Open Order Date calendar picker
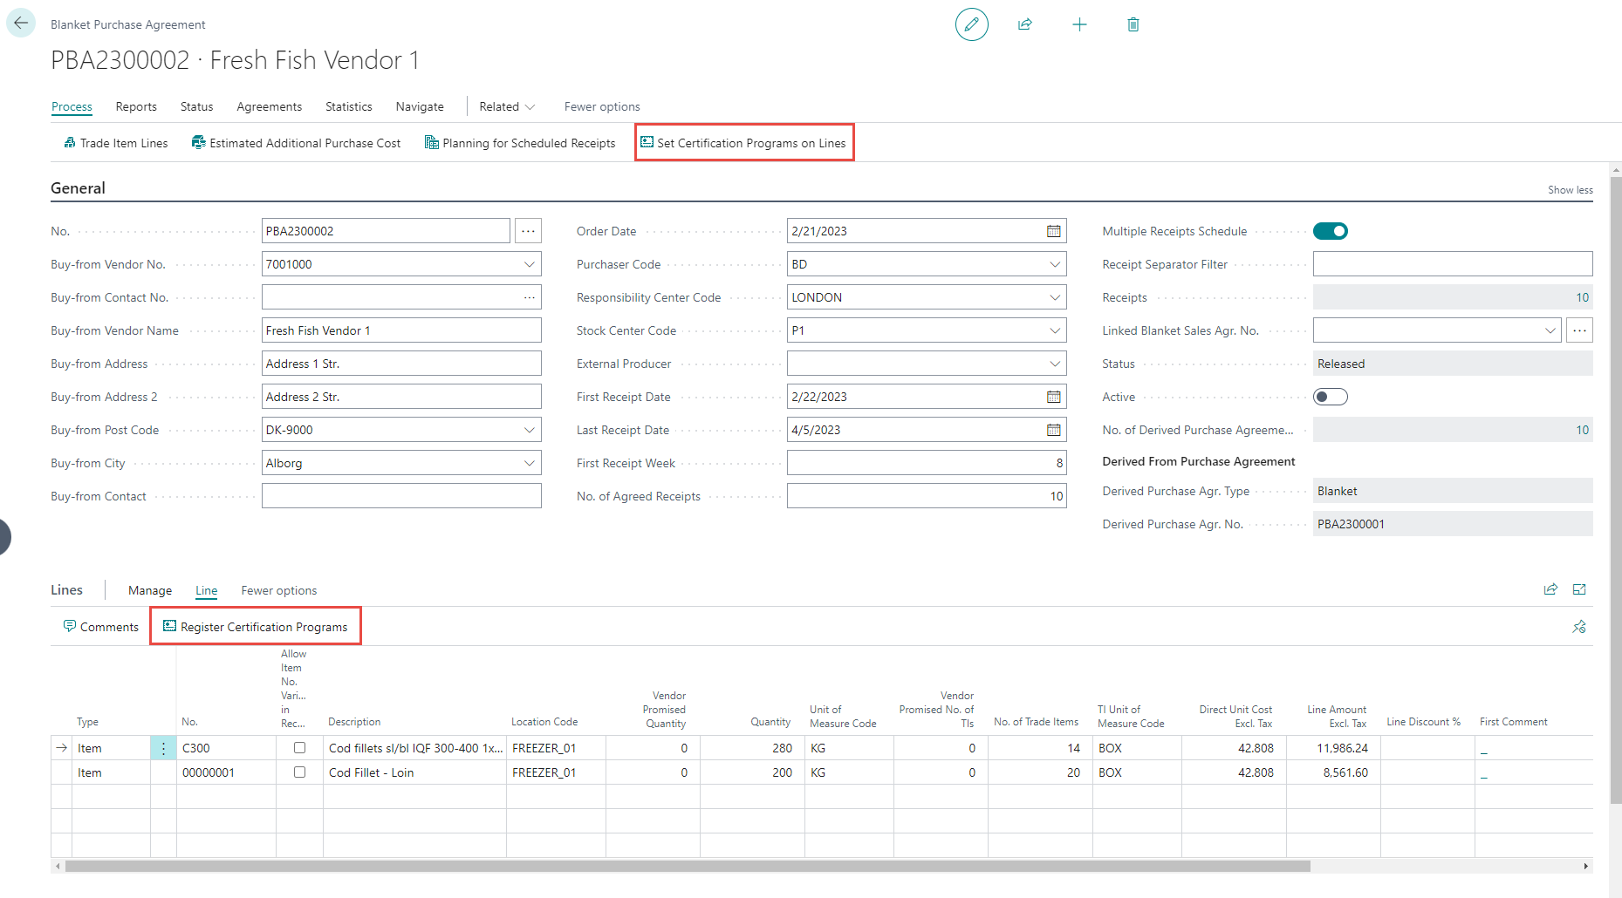Screen dimensions: 1622x898 tap(1053, 231)
